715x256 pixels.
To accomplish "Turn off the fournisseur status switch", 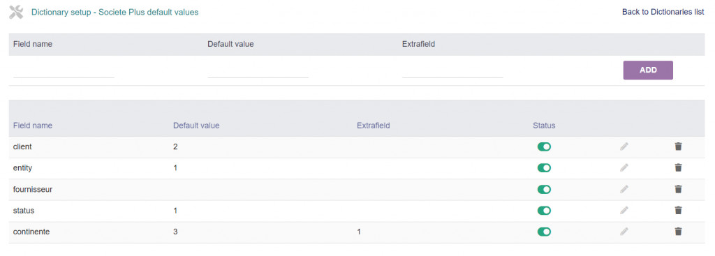I will [544, 189].
